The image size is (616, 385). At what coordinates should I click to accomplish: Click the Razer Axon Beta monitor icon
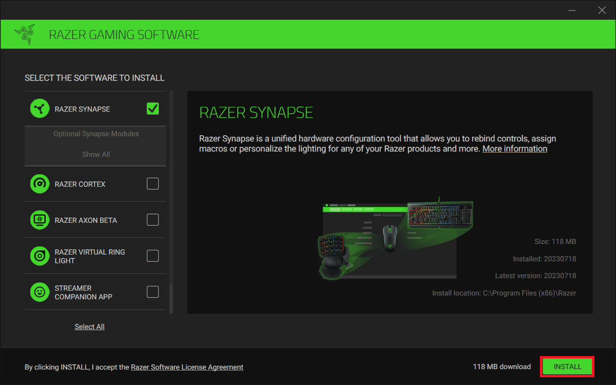click(40, 220)
